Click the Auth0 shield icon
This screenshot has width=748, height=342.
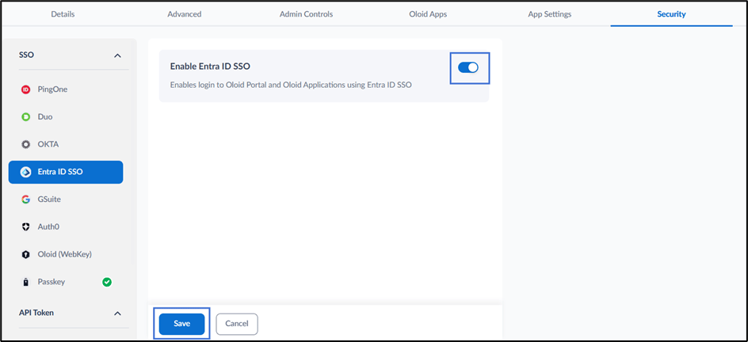point(26,227)
